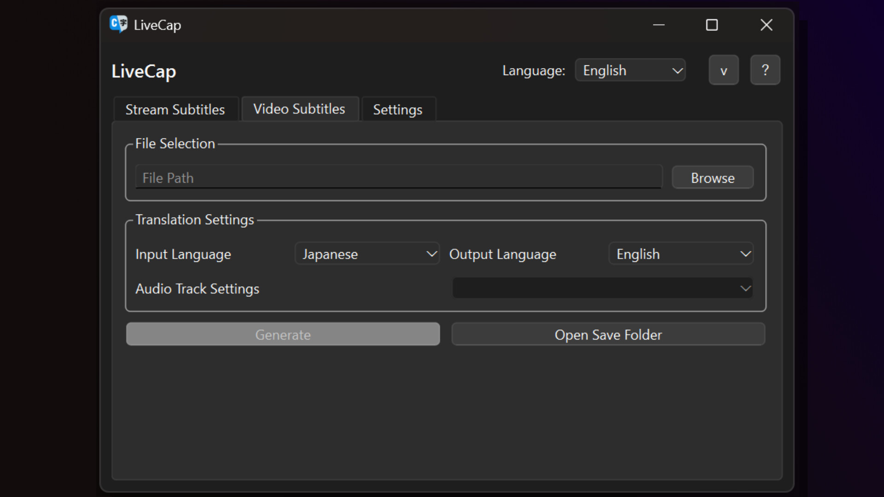Click the 'Language:' label
884x497 pixels.
(x=534, y=71)
